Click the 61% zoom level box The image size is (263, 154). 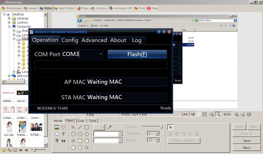pos(227,114)
